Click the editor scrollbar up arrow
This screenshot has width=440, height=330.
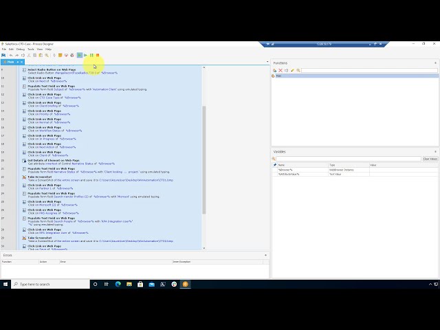203,67
